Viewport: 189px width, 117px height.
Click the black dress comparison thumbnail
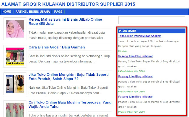point(15,84)
